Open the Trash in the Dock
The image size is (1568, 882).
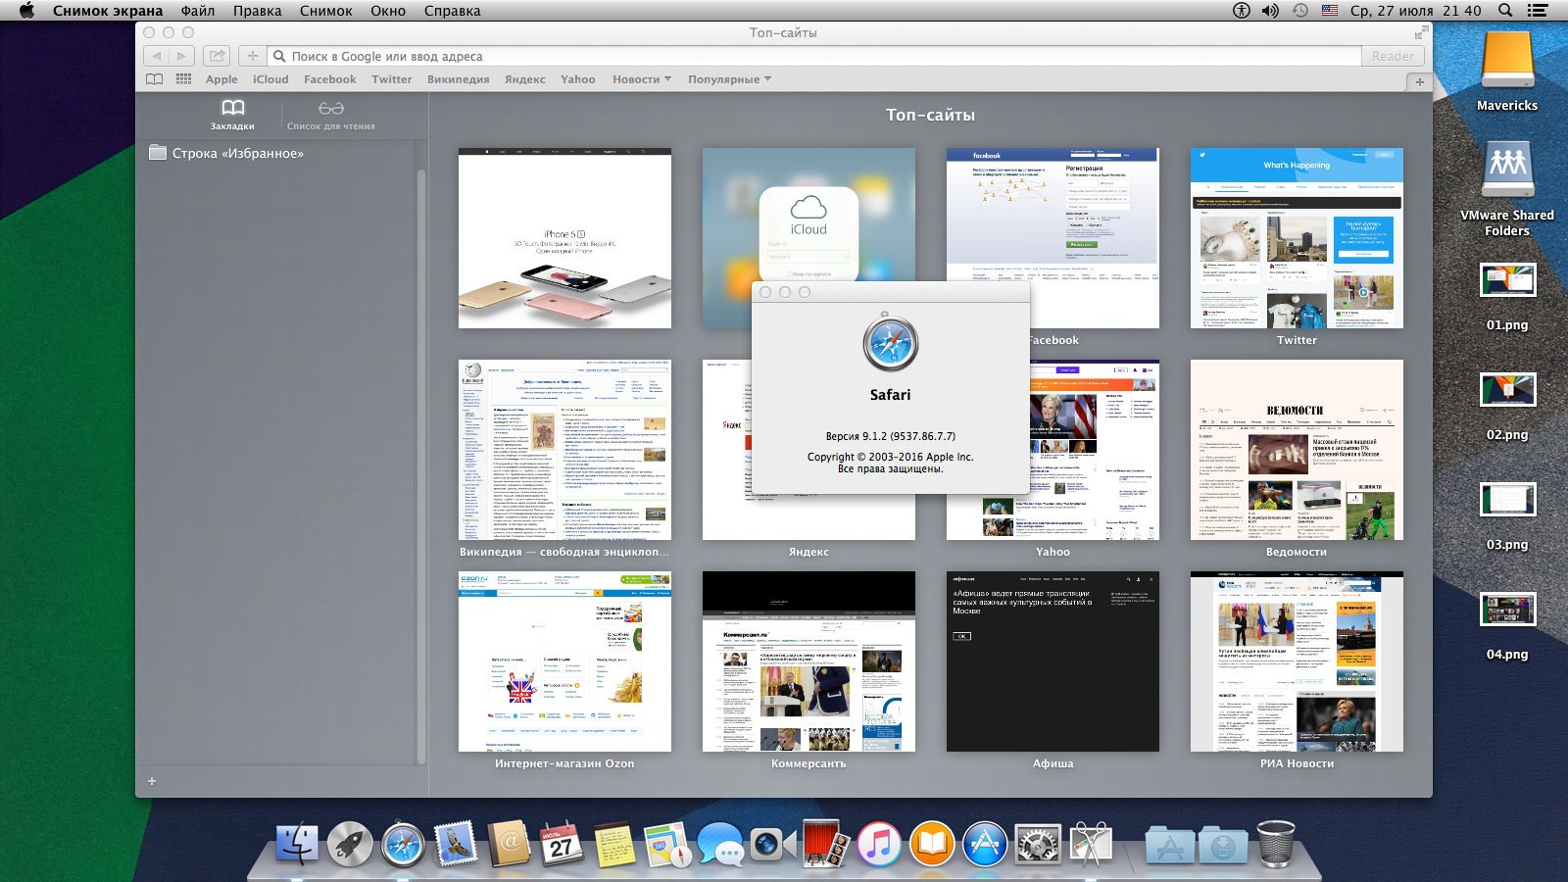pyautogui.click(x=1276, y=843)
